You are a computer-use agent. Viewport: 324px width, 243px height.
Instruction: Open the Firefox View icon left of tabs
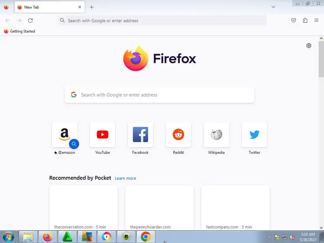6,7
